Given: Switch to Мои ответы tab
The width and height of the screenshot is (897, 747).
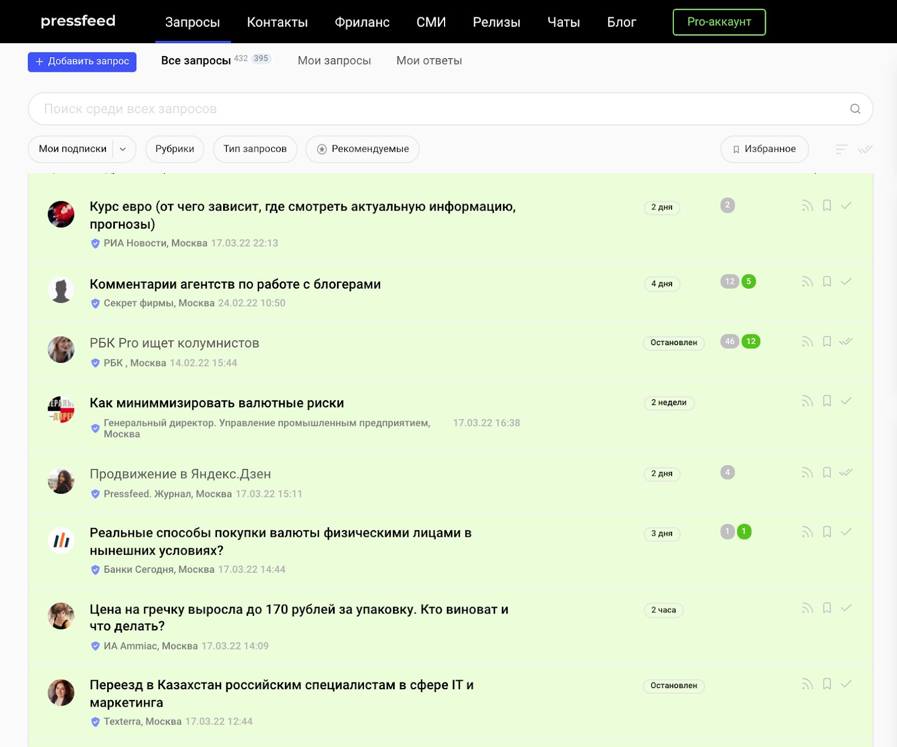Looking at the screenshot, I should [x=429, y=61].
